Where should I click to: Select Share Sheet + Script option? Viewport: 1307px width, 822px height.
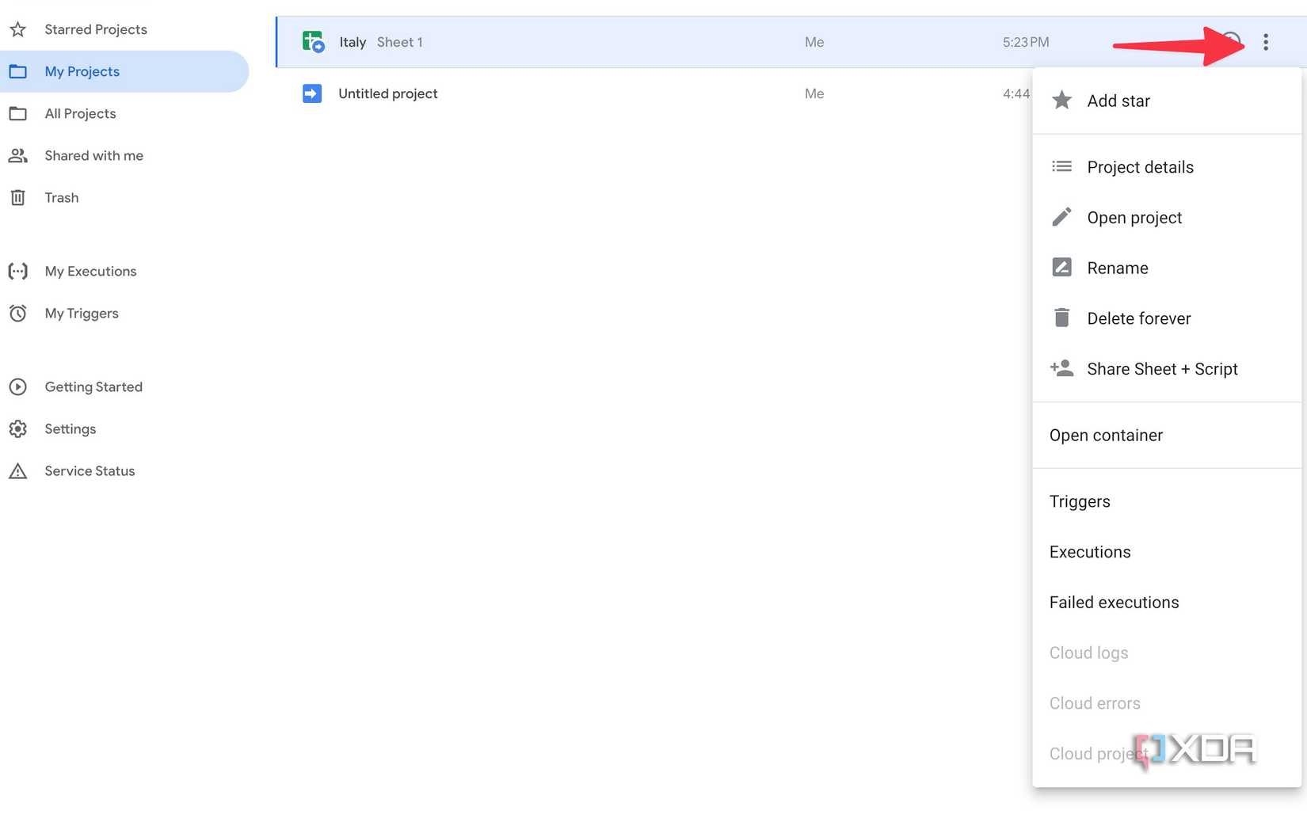[x=1162, y=368]
